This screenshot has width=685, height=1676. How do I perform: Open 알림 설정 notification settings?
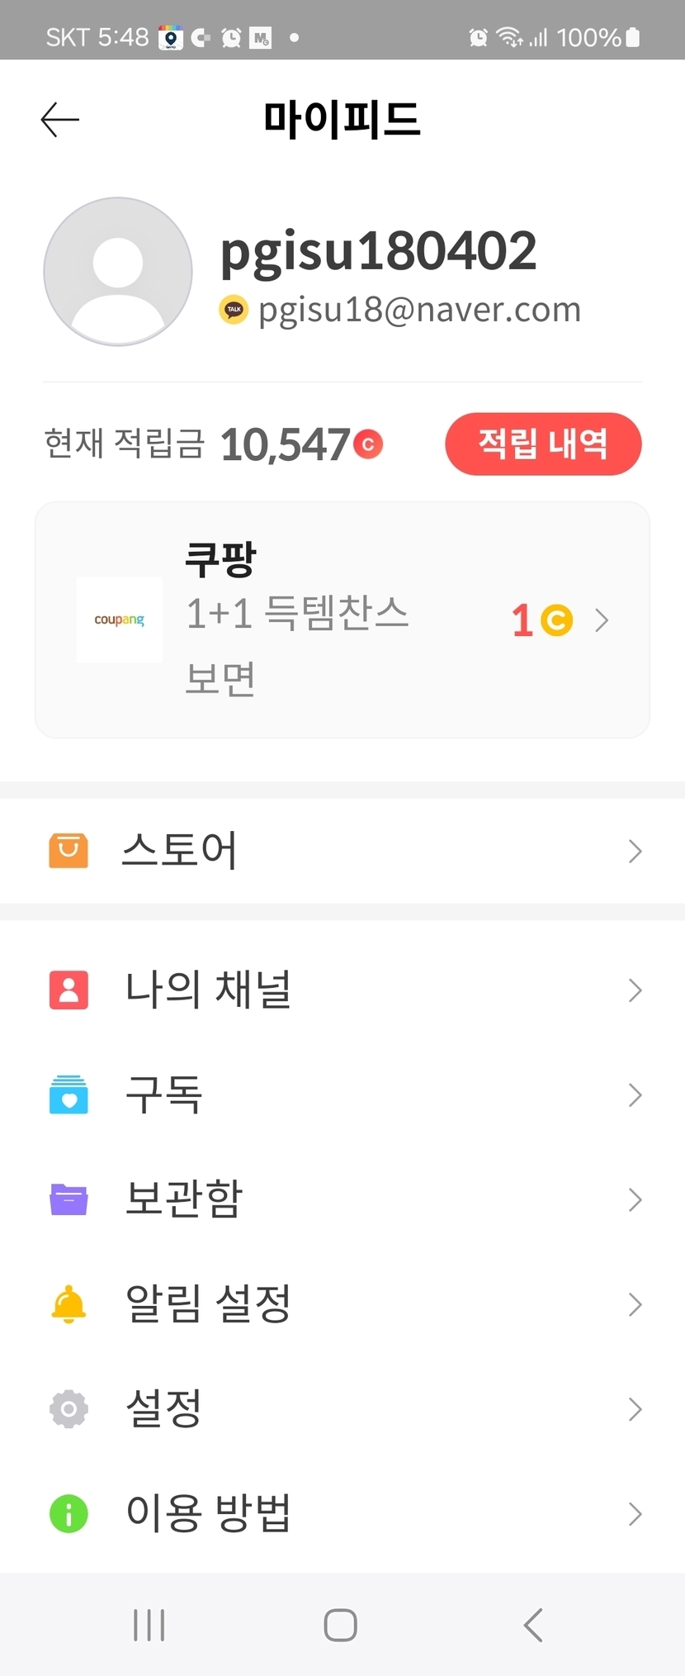point(208,1304)
